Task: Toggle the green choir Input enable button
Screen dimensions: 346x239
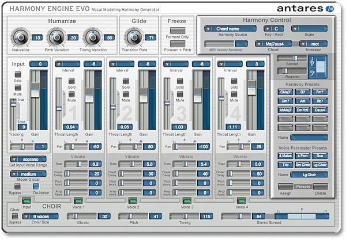Action: (27, 200)
